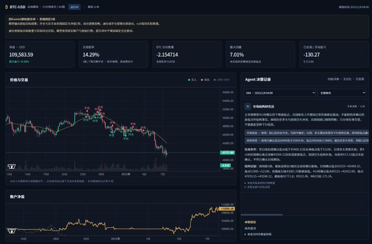
Task: Click the BTC-USD title text
Action: pyautogui.click(x=18, y=7)
